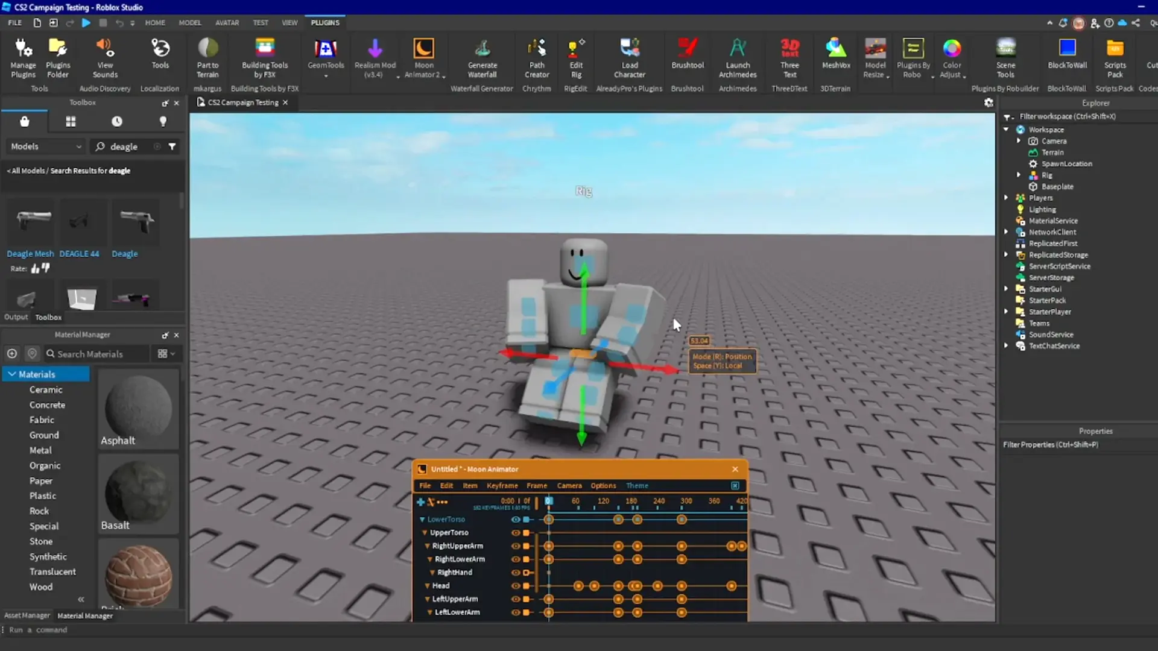
Task: Select the Metal material category
Action: [40, 450]
